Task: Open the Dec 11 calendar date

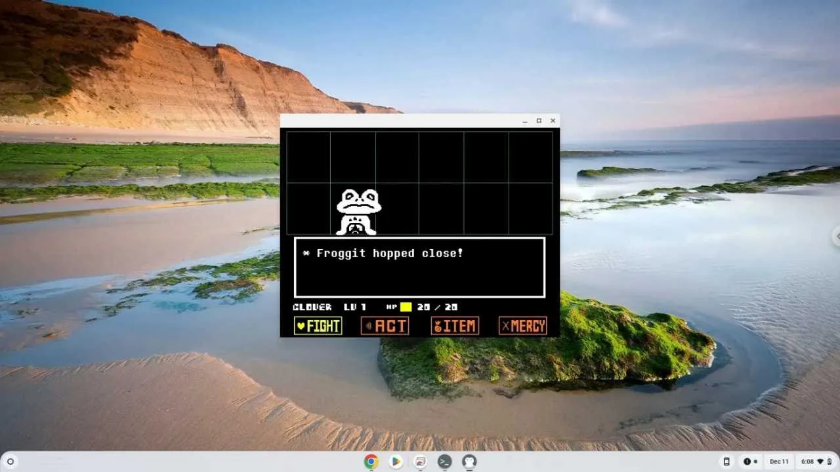Action: pyautogui.click(x=780, y=462)
